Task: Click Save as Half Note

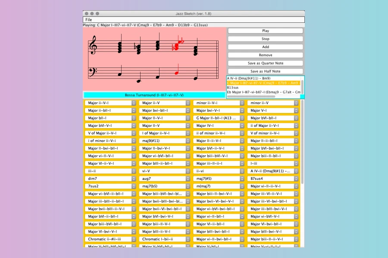Action: (x=265, y=71)
